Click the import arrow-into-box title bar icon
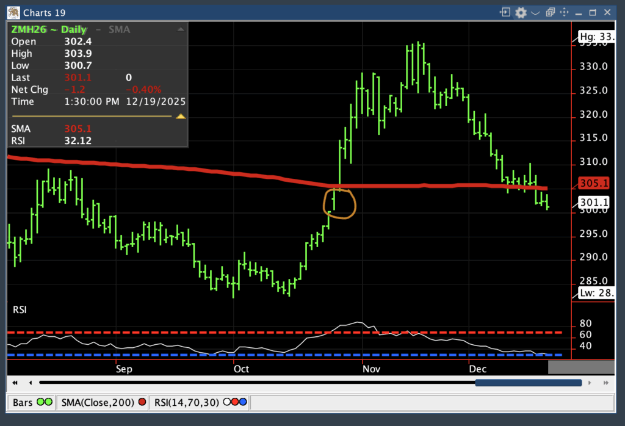625x426 pixels. (x=505, y=12)
